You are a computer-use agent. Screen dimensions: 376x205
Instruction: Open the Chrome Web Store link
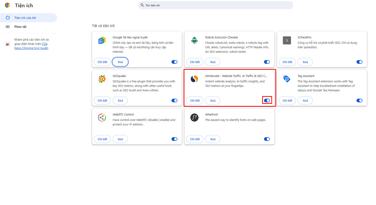(31, 46)
